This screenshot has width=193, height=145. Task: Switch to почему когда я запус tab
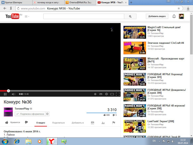pos(48,3)
